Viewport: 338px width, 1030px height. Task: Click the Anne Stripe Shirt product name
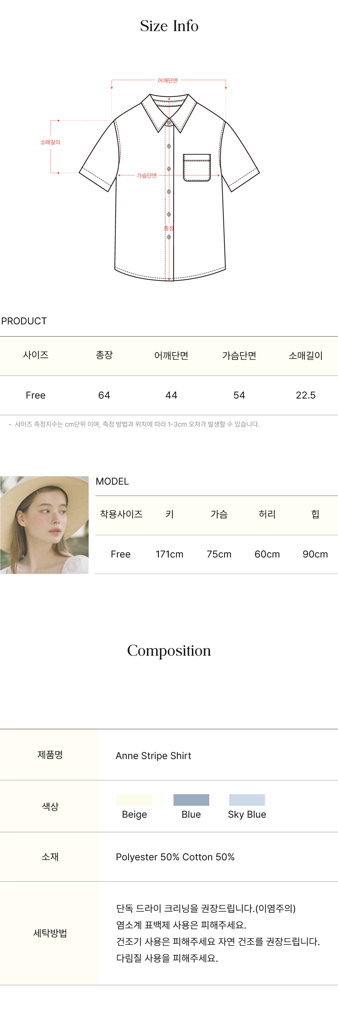(153, 755)
